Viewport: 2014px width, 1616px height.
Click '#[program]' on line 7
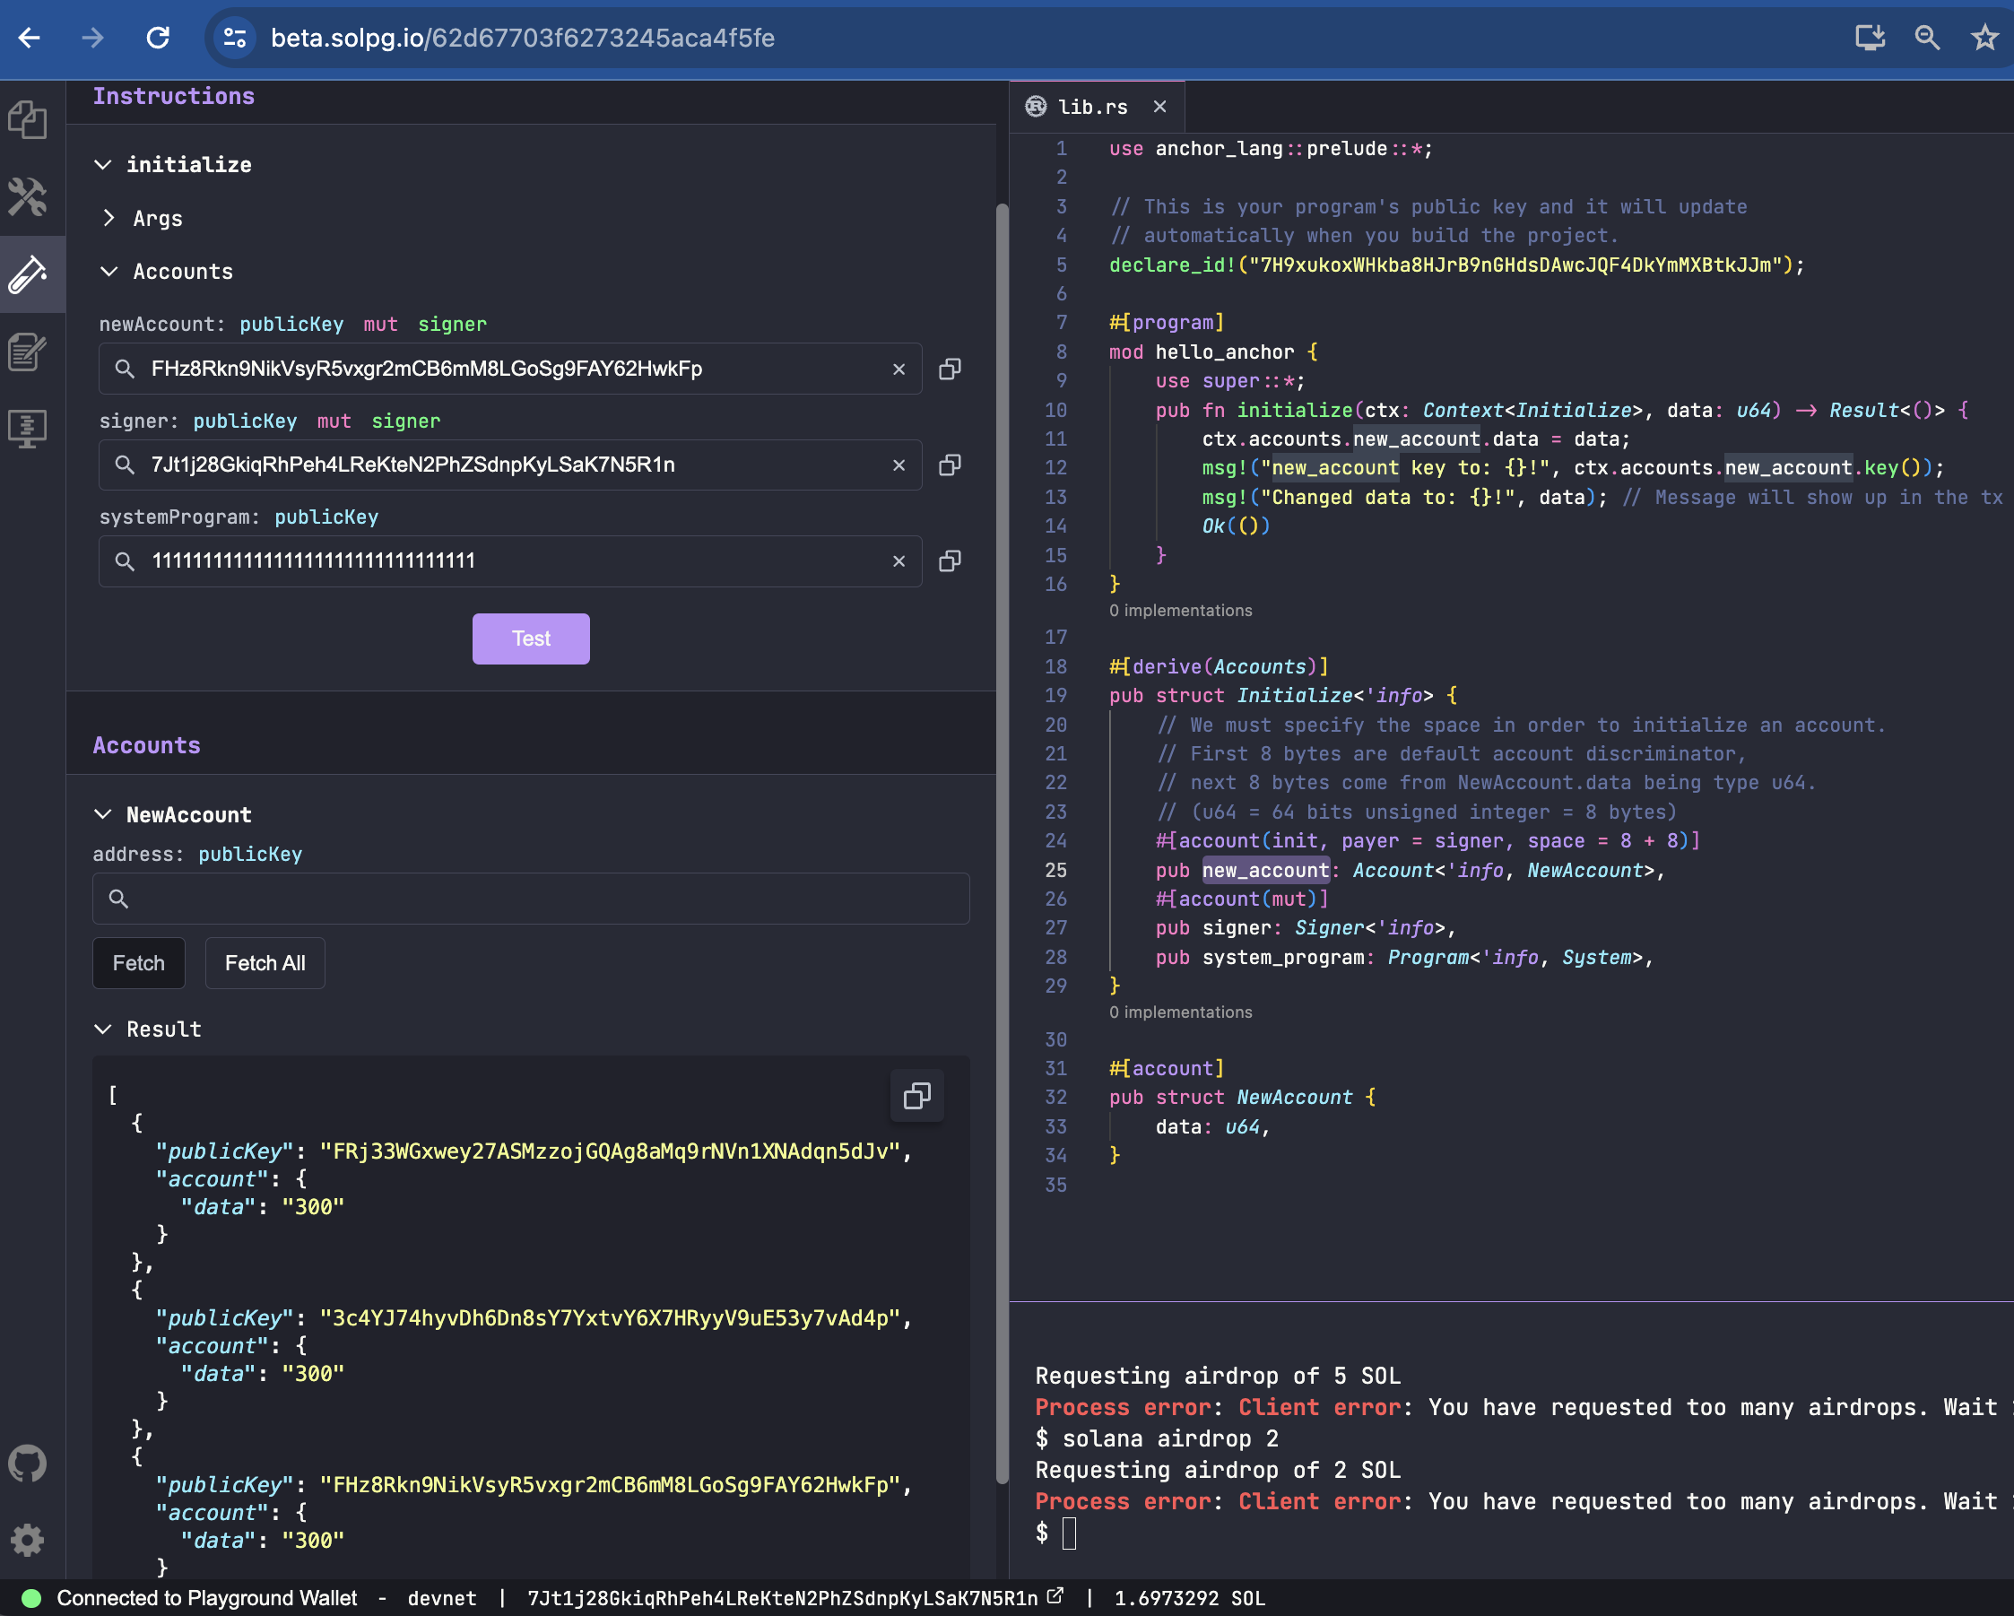point(1167,322)
